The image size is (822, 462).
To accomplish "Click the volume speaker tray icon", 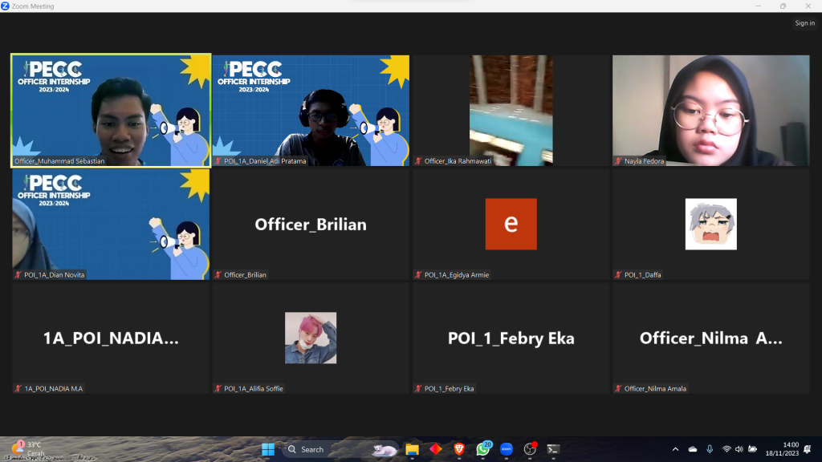I will [739, 449].
